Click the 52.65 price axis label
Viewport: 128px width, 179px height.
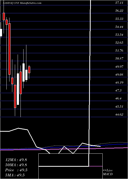click(x=119, y=43)
